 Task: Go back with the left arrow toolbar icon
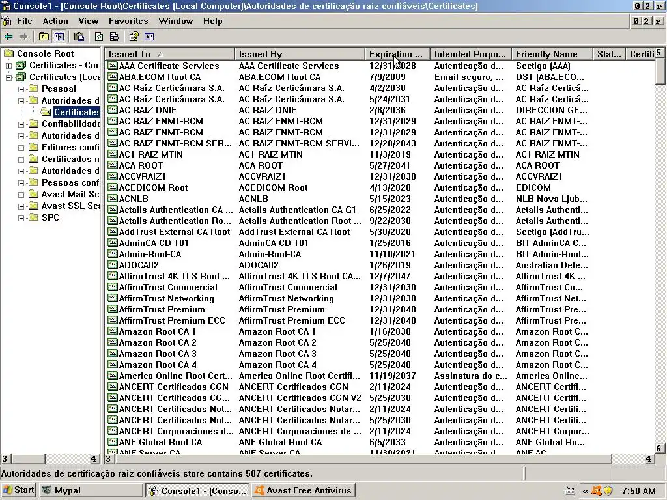click(8, 37)
